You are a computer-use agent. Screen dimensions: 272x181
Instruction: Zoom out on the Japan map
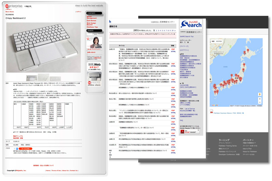click(260, 102)
